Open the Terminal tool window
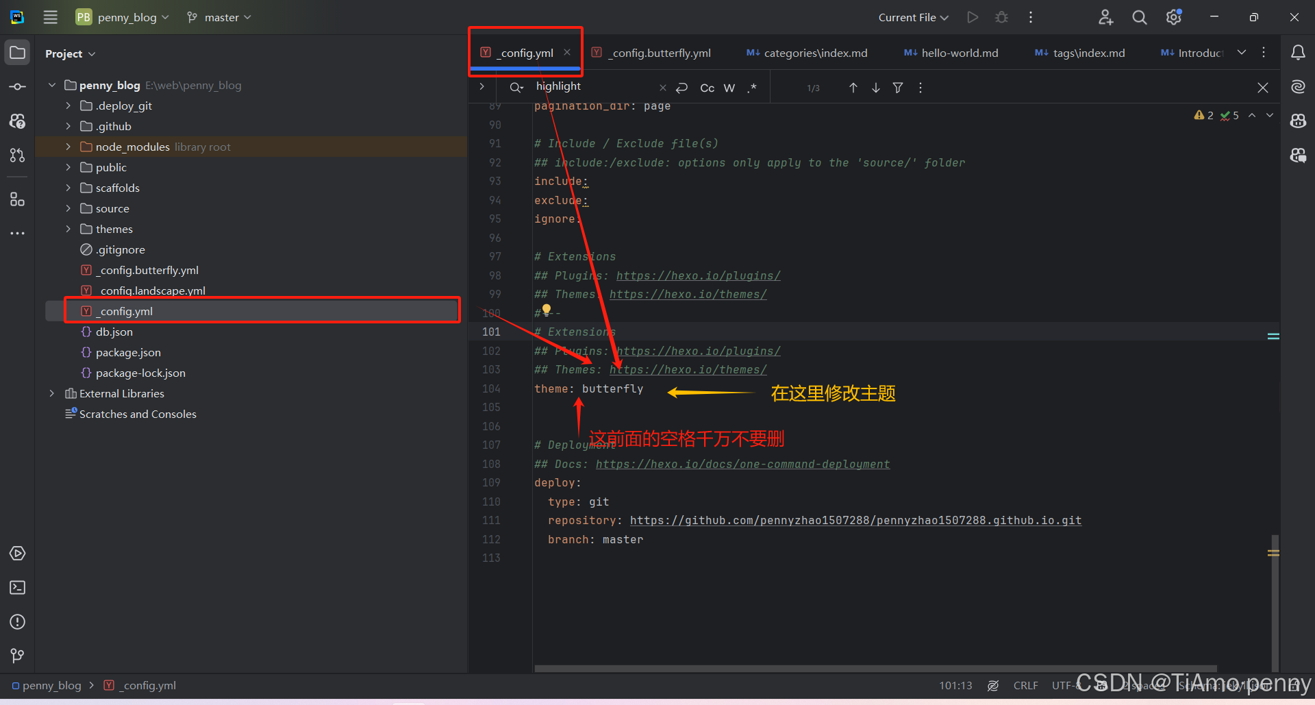The image size is (1315, 705). coord(18,588)
